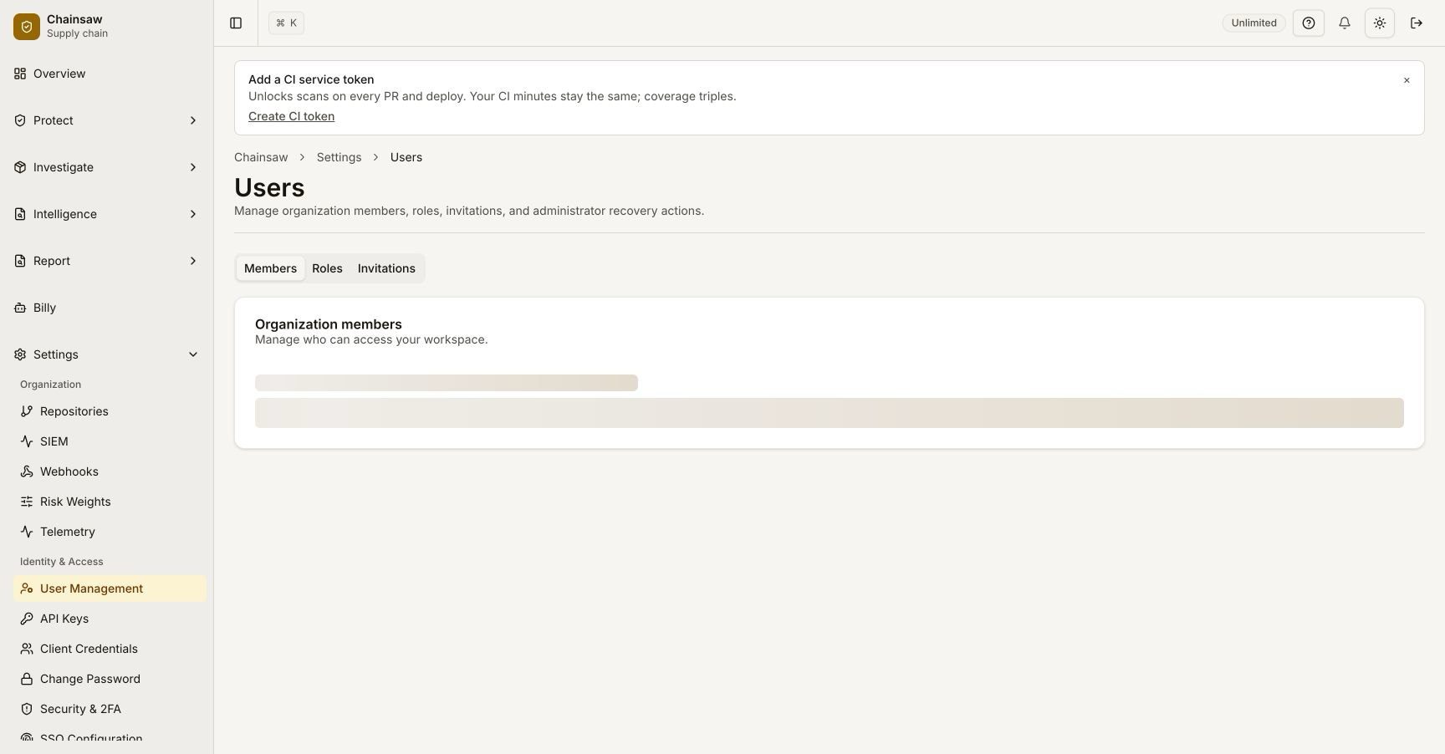
Task: Open Risk Weights sliders icon
Action: pyautogui.click(x=27, y=502)
